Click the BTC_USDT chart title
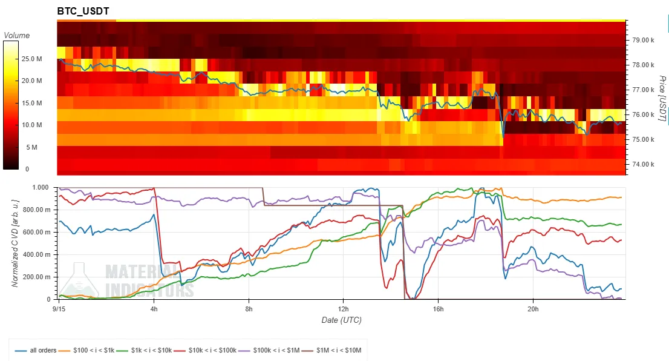This screenshot has height=361, width=669. click(x=83, y=12)
